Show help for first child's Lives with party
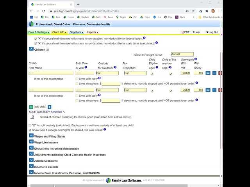The height and width of the screenshot is (187, 250). 99,78
